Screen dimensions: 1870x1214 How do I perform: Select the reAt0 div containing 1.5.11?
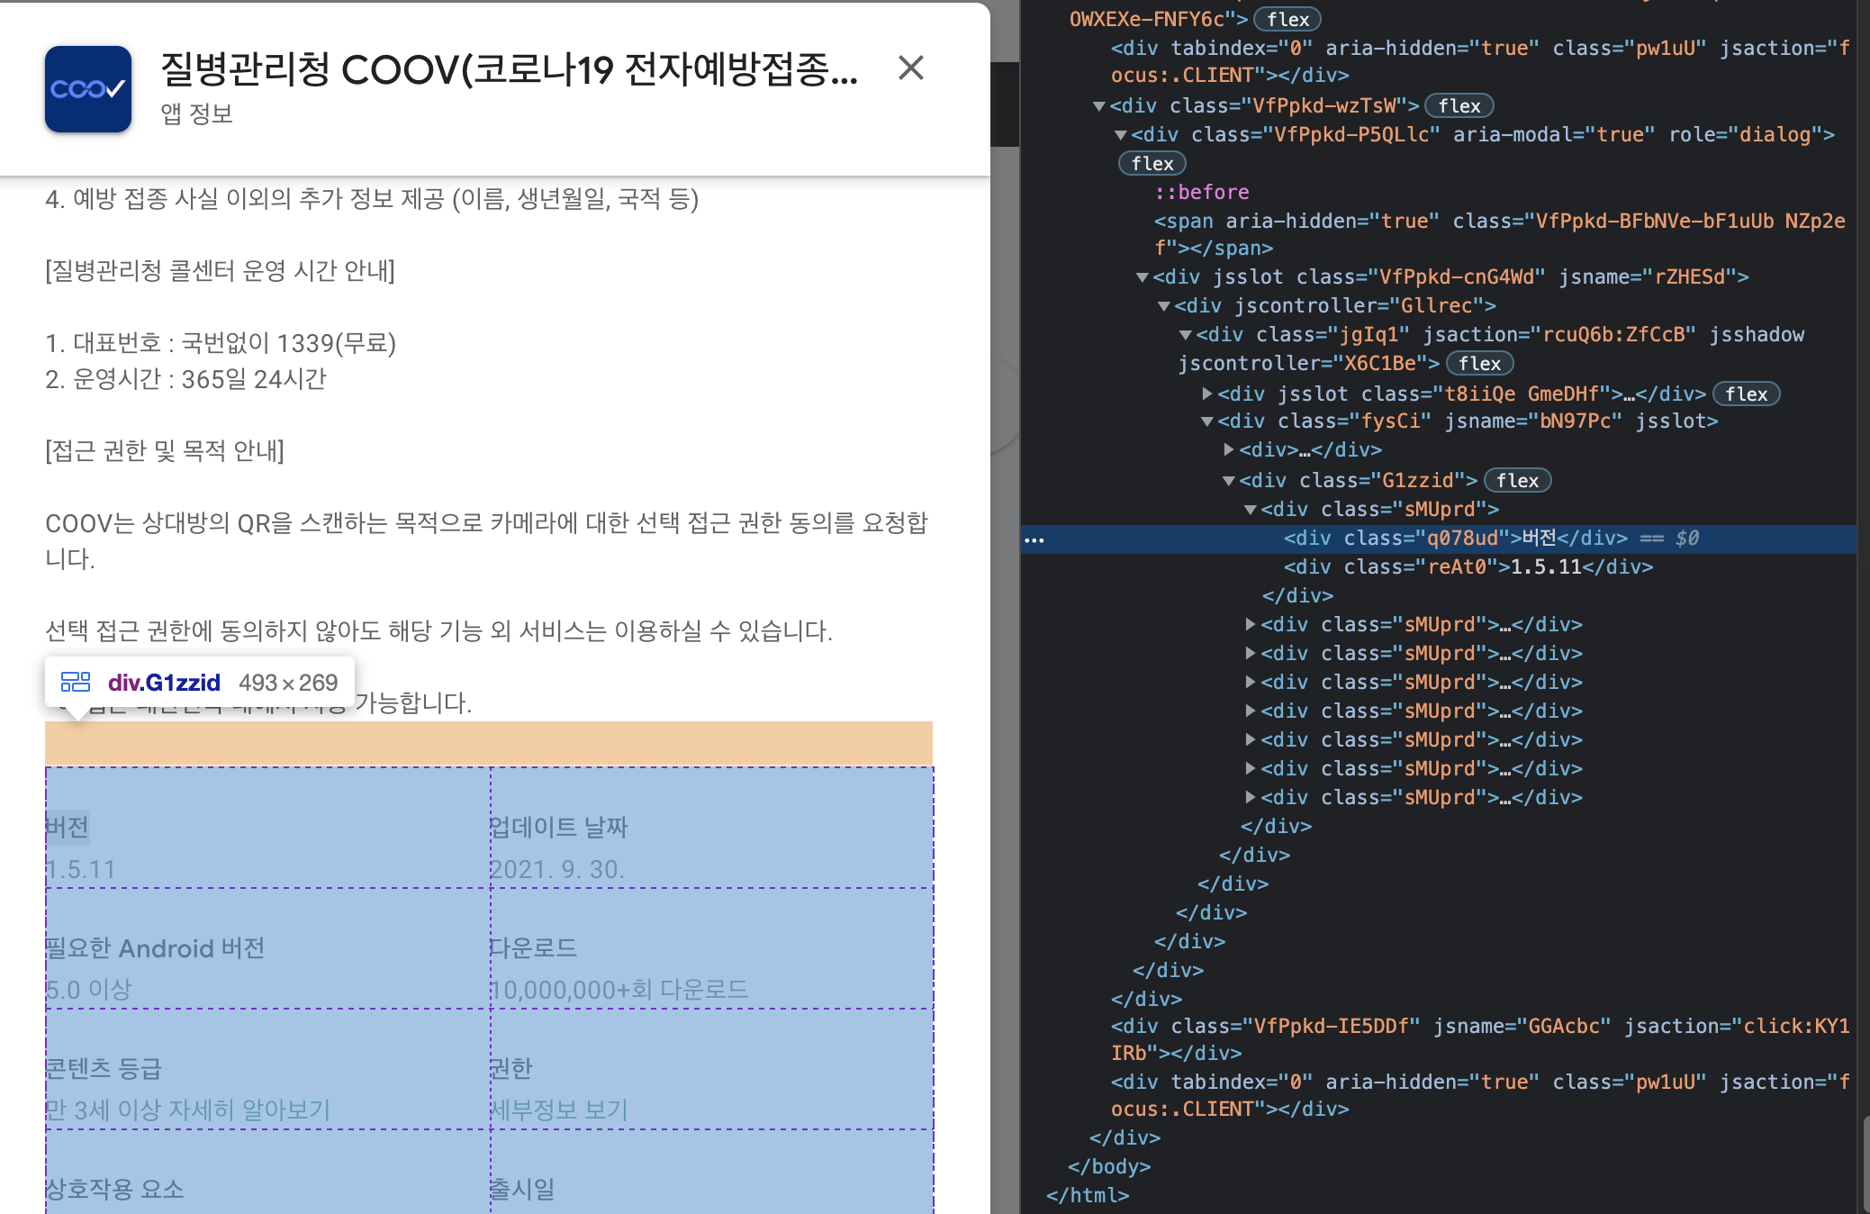[1468, 567]
